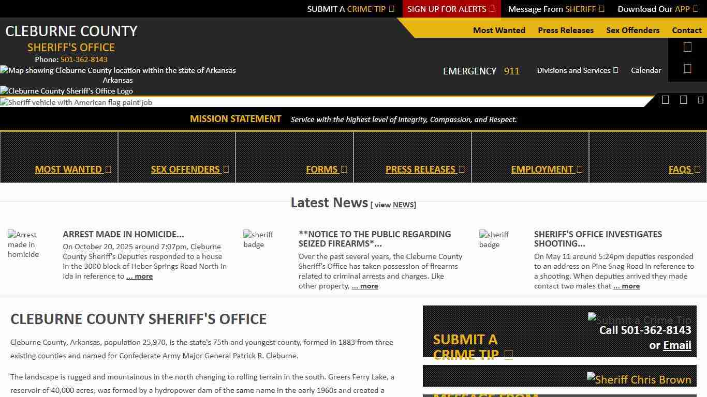The width and height of the screenshot is (707, 397).
Task: Open the SUBMIT A CRIME TIP dropdown in top bar
Action: click(350, 9)
